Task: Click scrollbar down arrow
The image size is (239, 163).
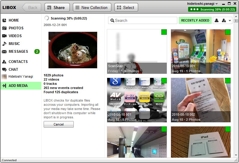Action: click(x=236, y=155)
